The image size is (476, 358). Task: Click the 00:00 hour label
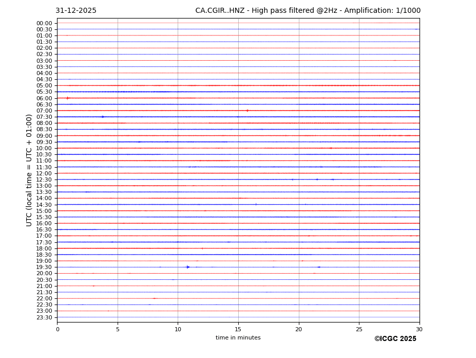click(44, 23)
